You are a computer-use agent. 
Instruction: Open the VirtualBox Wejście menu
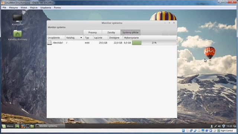click(x=34, y=7)
